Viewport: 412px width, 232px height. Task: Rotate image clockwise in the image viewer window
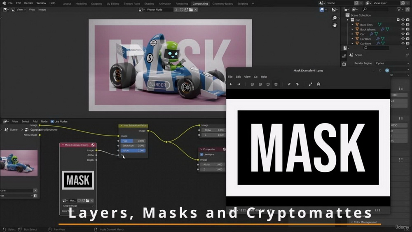297,84
